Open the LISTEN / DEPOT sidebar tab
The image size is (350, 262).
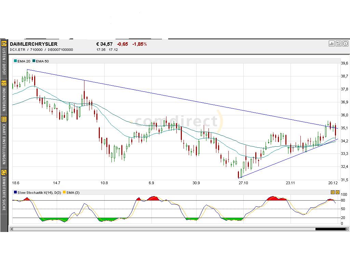point(4,61)
